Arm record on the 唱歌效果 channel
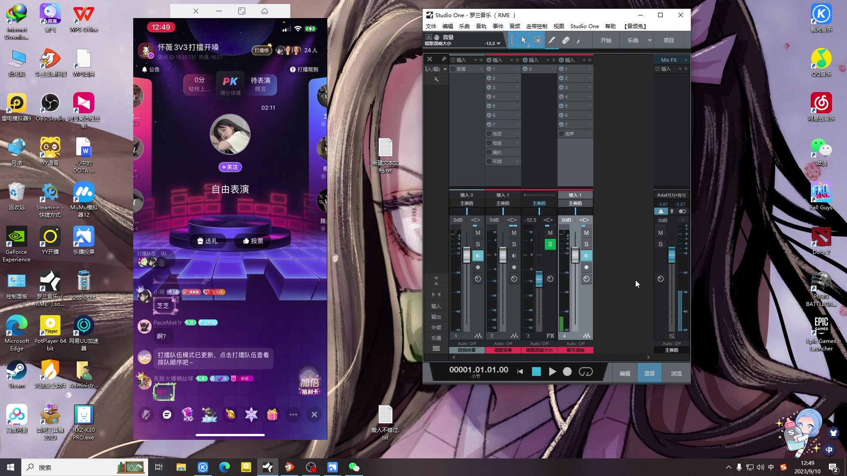847x476 pixels. pyautogui.click(x=514, y=267)
